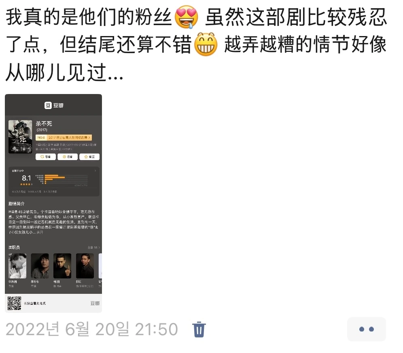Click the grinning emoji in the post
The image size is (403, 353).
(206, 44)
